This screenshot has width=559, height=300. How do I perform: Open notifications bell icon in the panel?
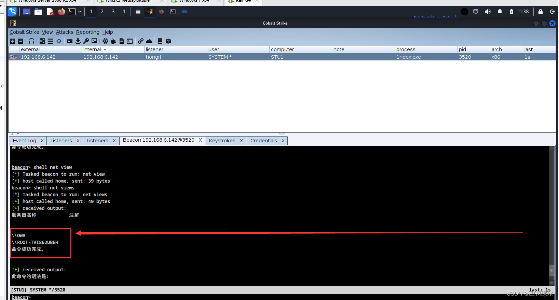click(x=500, y=12)
